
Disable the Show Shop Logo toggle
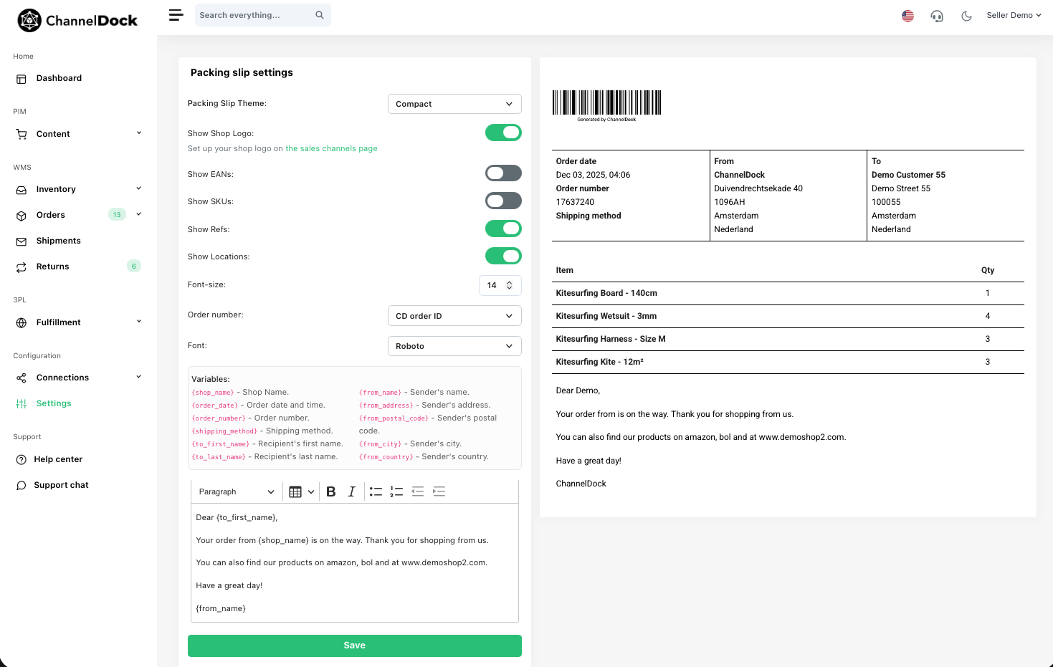coord(503,133)
